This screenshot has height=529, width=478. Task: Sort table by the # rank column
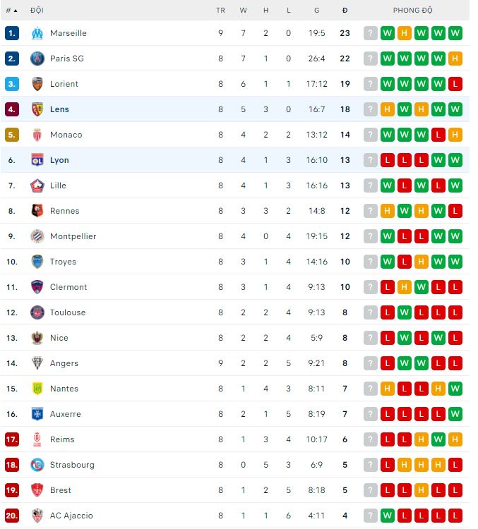[11, 11]
